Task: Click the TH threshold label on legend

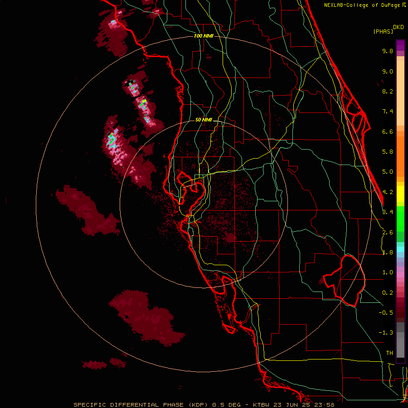Action: [x=389, y=353]
